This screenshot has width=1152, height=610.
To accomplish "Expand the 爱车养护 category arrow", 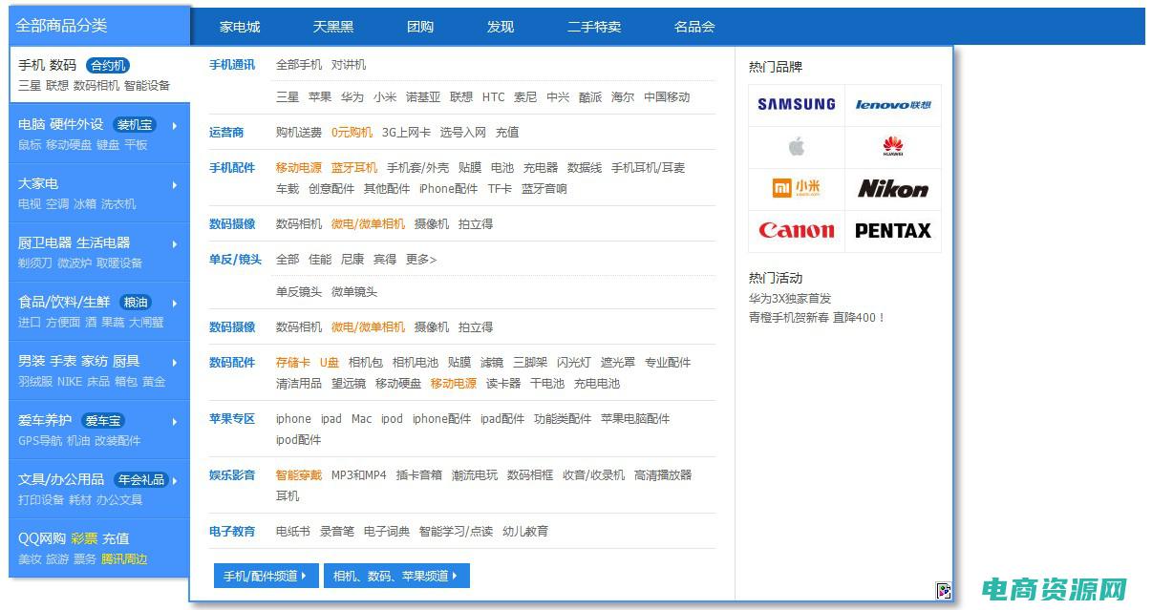I will [175, 421].
